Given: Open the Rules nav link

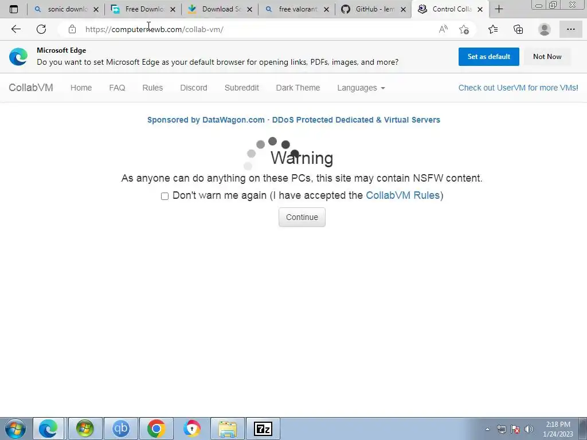Looking at the screenshot, I should tap(152, 88).
